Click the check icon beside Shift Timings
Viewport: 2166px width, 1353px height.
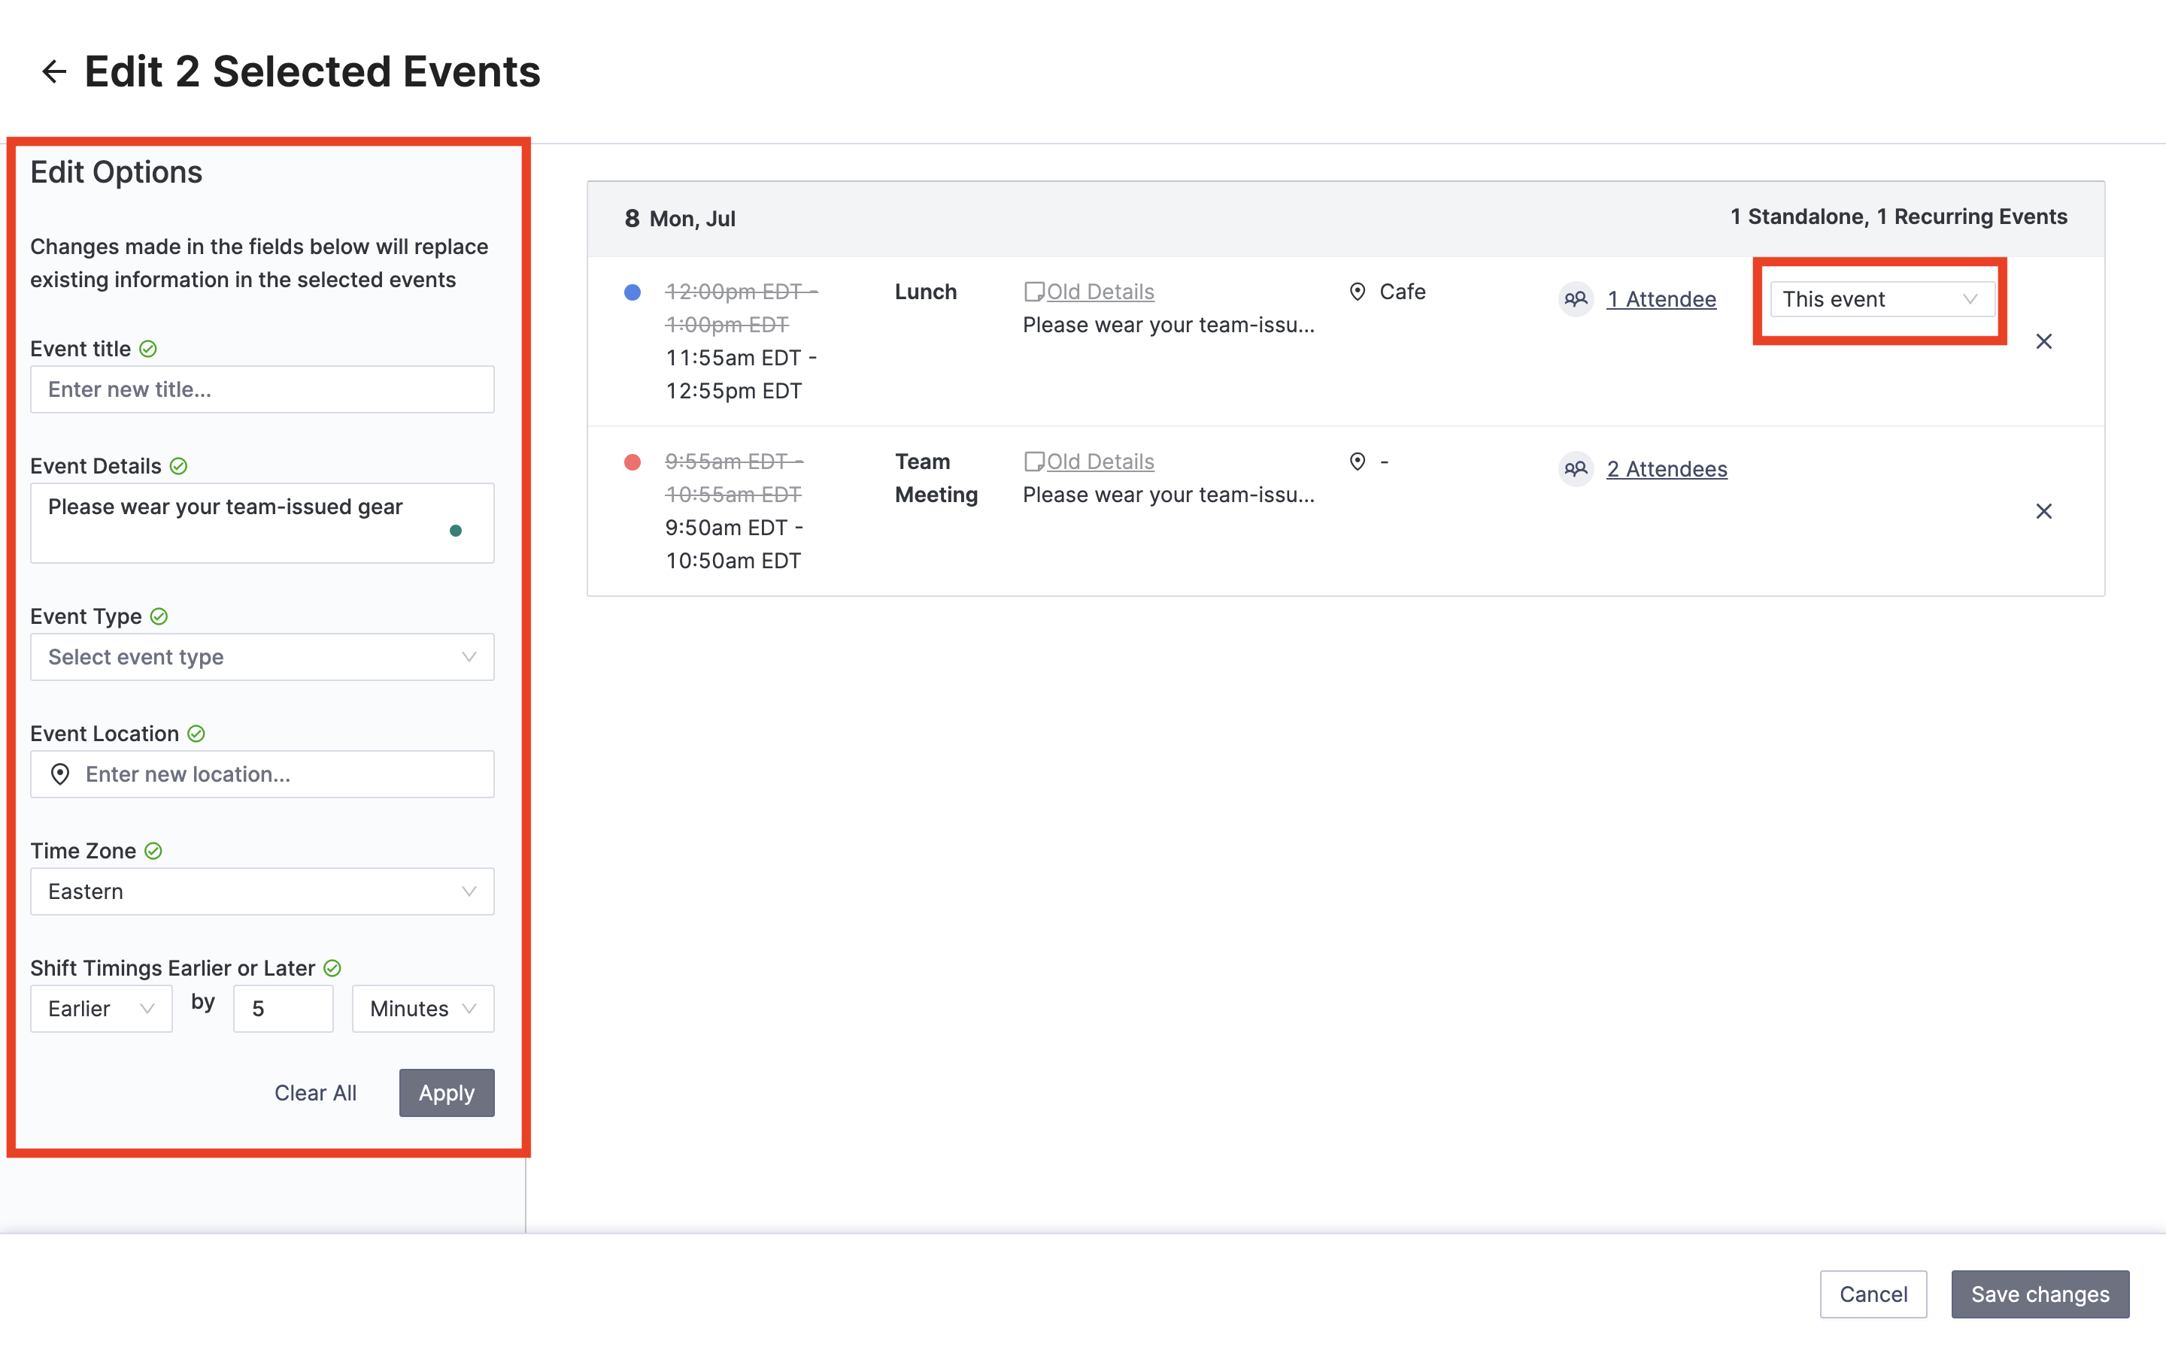[x=333, y=968]
